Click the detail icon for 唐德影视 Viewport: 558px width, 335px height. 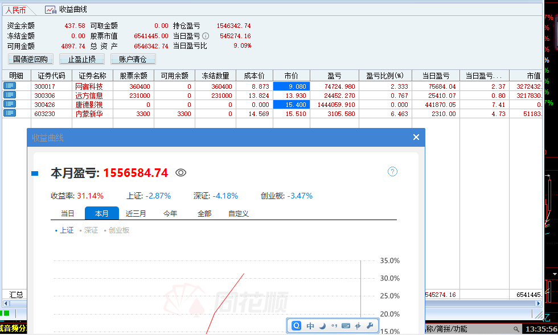10,104
